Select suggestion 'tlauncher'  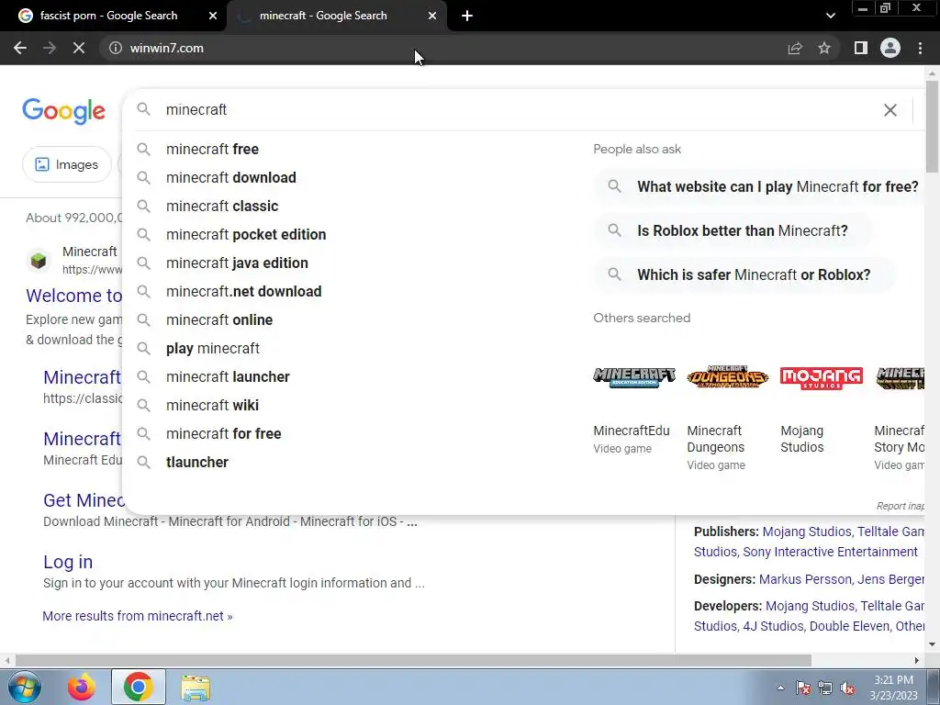point(196,463)
